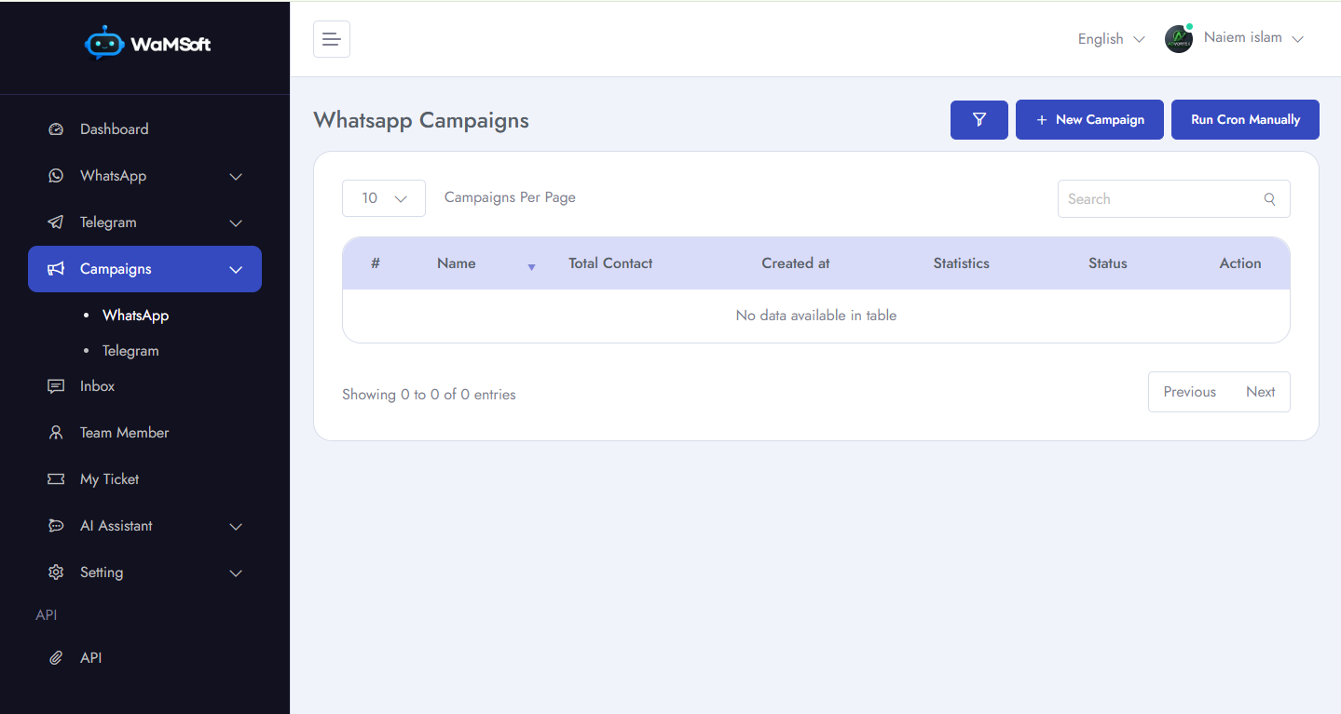Click 'No data available in table' text

click(815, 316)
